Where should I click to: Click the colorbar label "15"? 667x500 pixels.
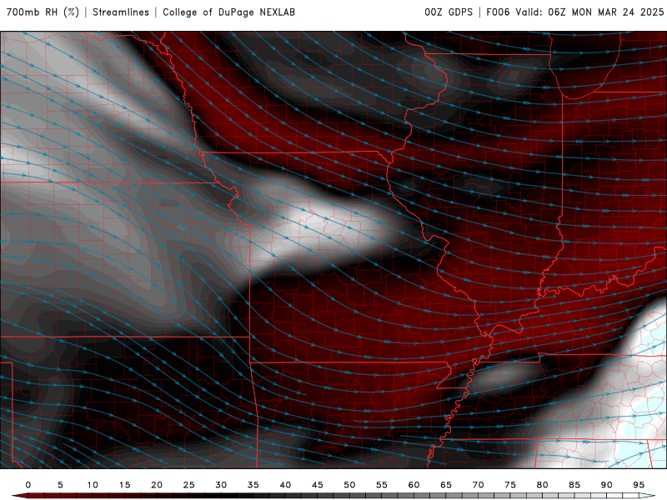[124, 485]
